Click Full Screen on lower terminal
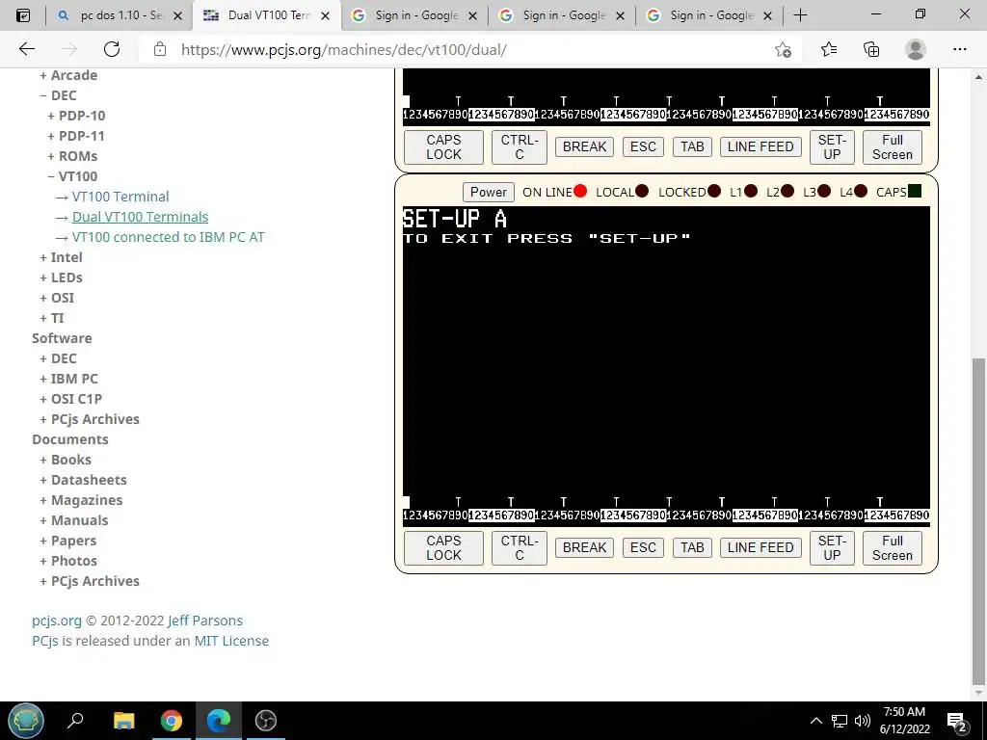This screenshot has height=740, width=987. pyautogui.click(x=892, y=548)
